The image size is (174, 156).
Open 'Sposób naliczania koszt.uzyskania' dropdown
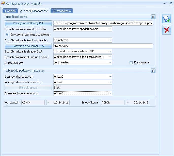(110, 40)
